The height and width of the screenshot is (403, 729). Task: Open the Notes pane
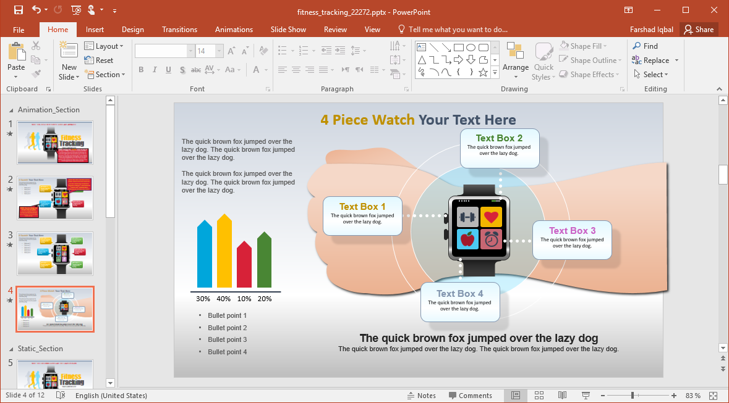click(422, 395)
